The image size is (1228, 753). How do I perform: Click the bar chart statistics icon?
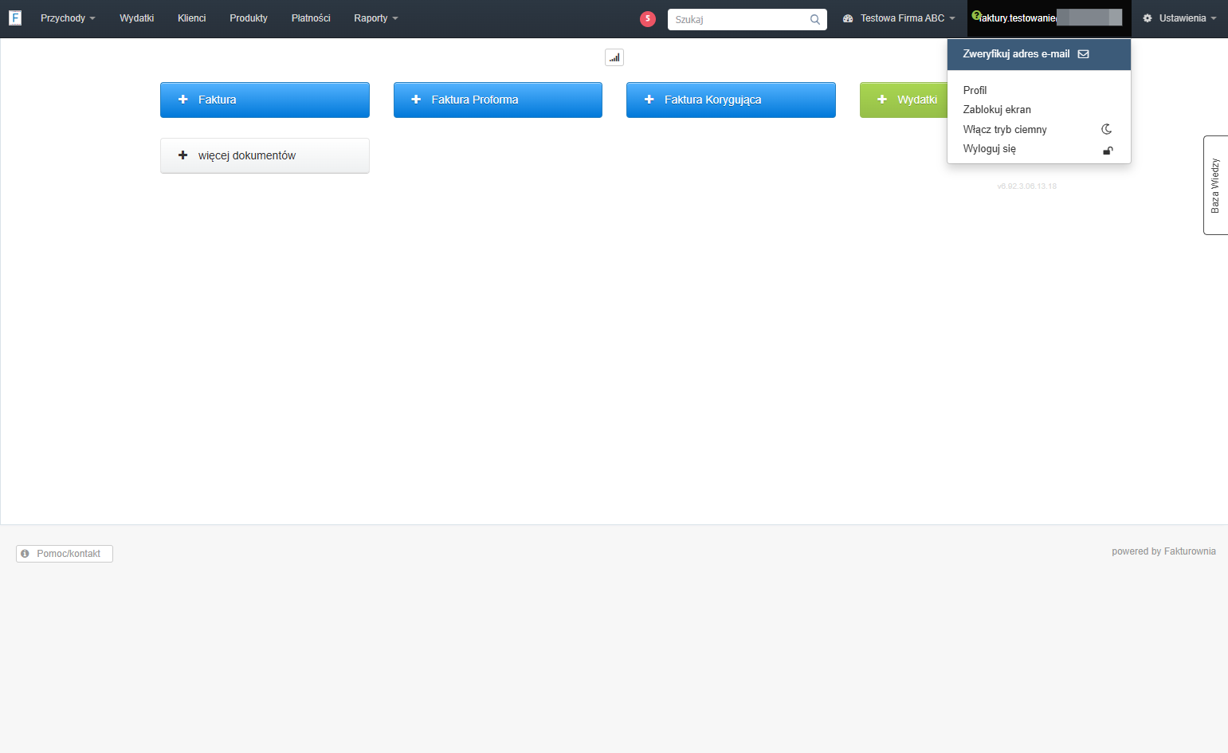614,57
